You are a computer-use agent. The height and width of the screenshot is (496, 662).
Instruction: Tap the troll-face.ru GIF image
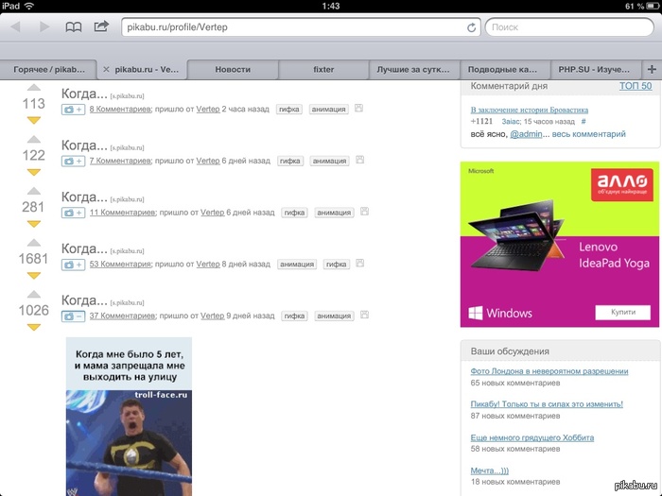[x=129, y=416]
